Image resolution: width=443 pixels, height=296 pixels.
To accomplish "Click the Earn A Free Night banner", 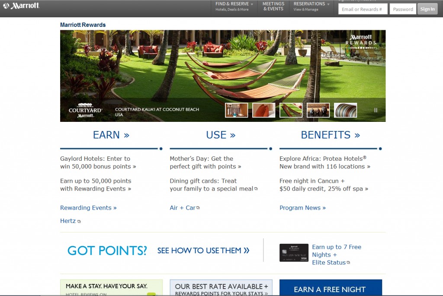I will point(331,288).
